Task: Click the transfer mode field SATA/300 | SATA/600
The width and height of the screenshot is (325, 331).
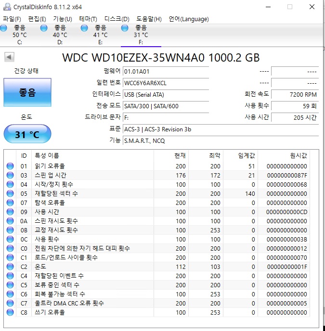Action: [x=166, y=106]
